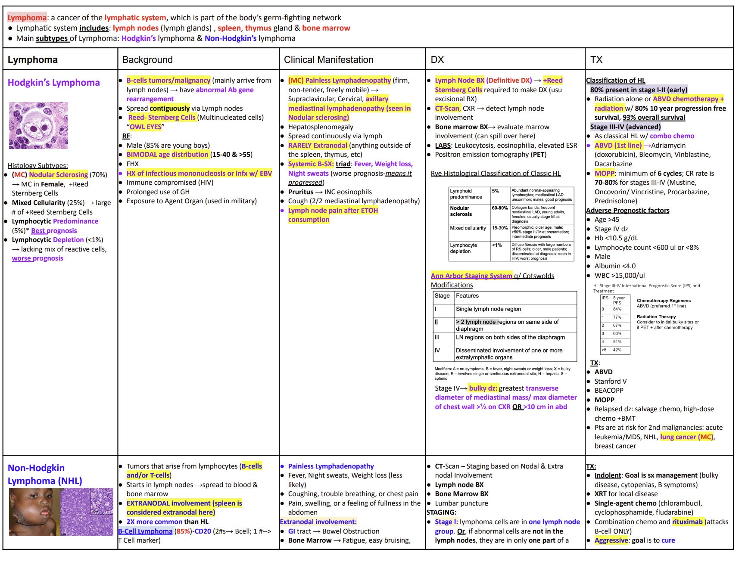The height and width of the screenshot is (565, 742).
Task: Select the Rye Histological Classification heading
Action: click(x=496, y=174)
